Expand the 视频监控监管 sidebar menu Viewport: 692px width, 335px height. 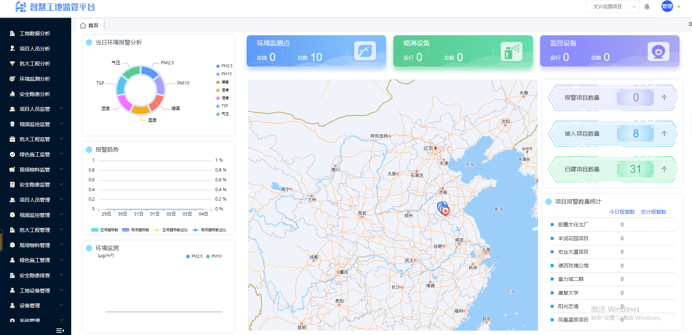[35, 124]
